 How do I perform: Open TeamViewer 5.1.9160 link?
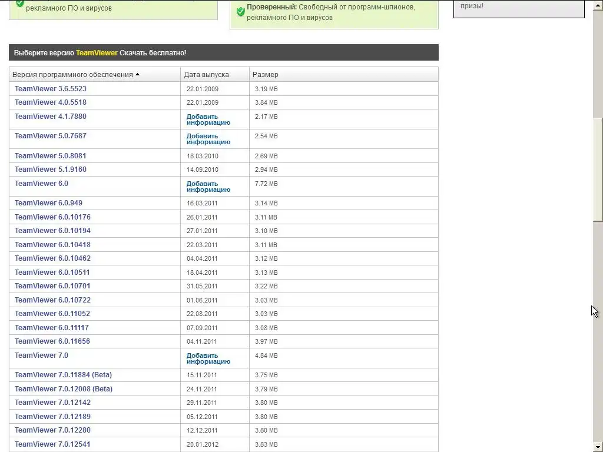coord(51,169)
